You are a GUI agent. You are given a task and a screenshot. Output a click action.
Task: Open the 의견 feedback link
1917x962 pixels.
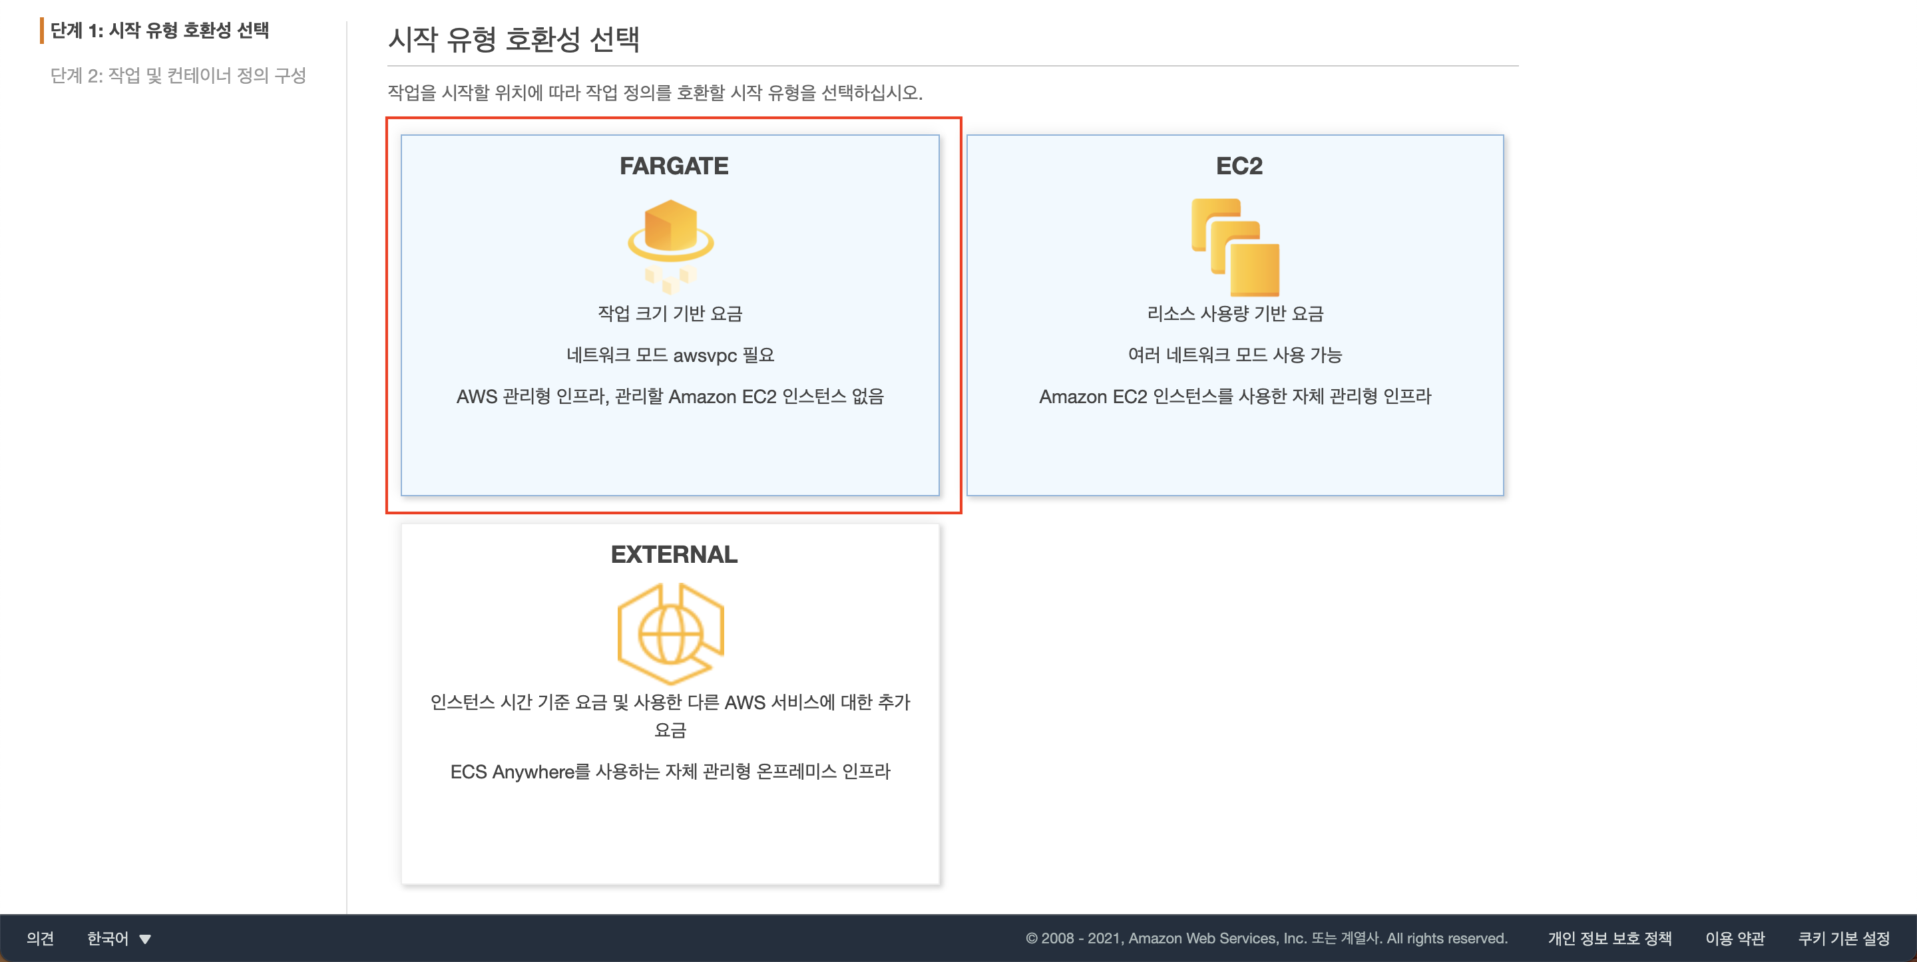[40, 938]
